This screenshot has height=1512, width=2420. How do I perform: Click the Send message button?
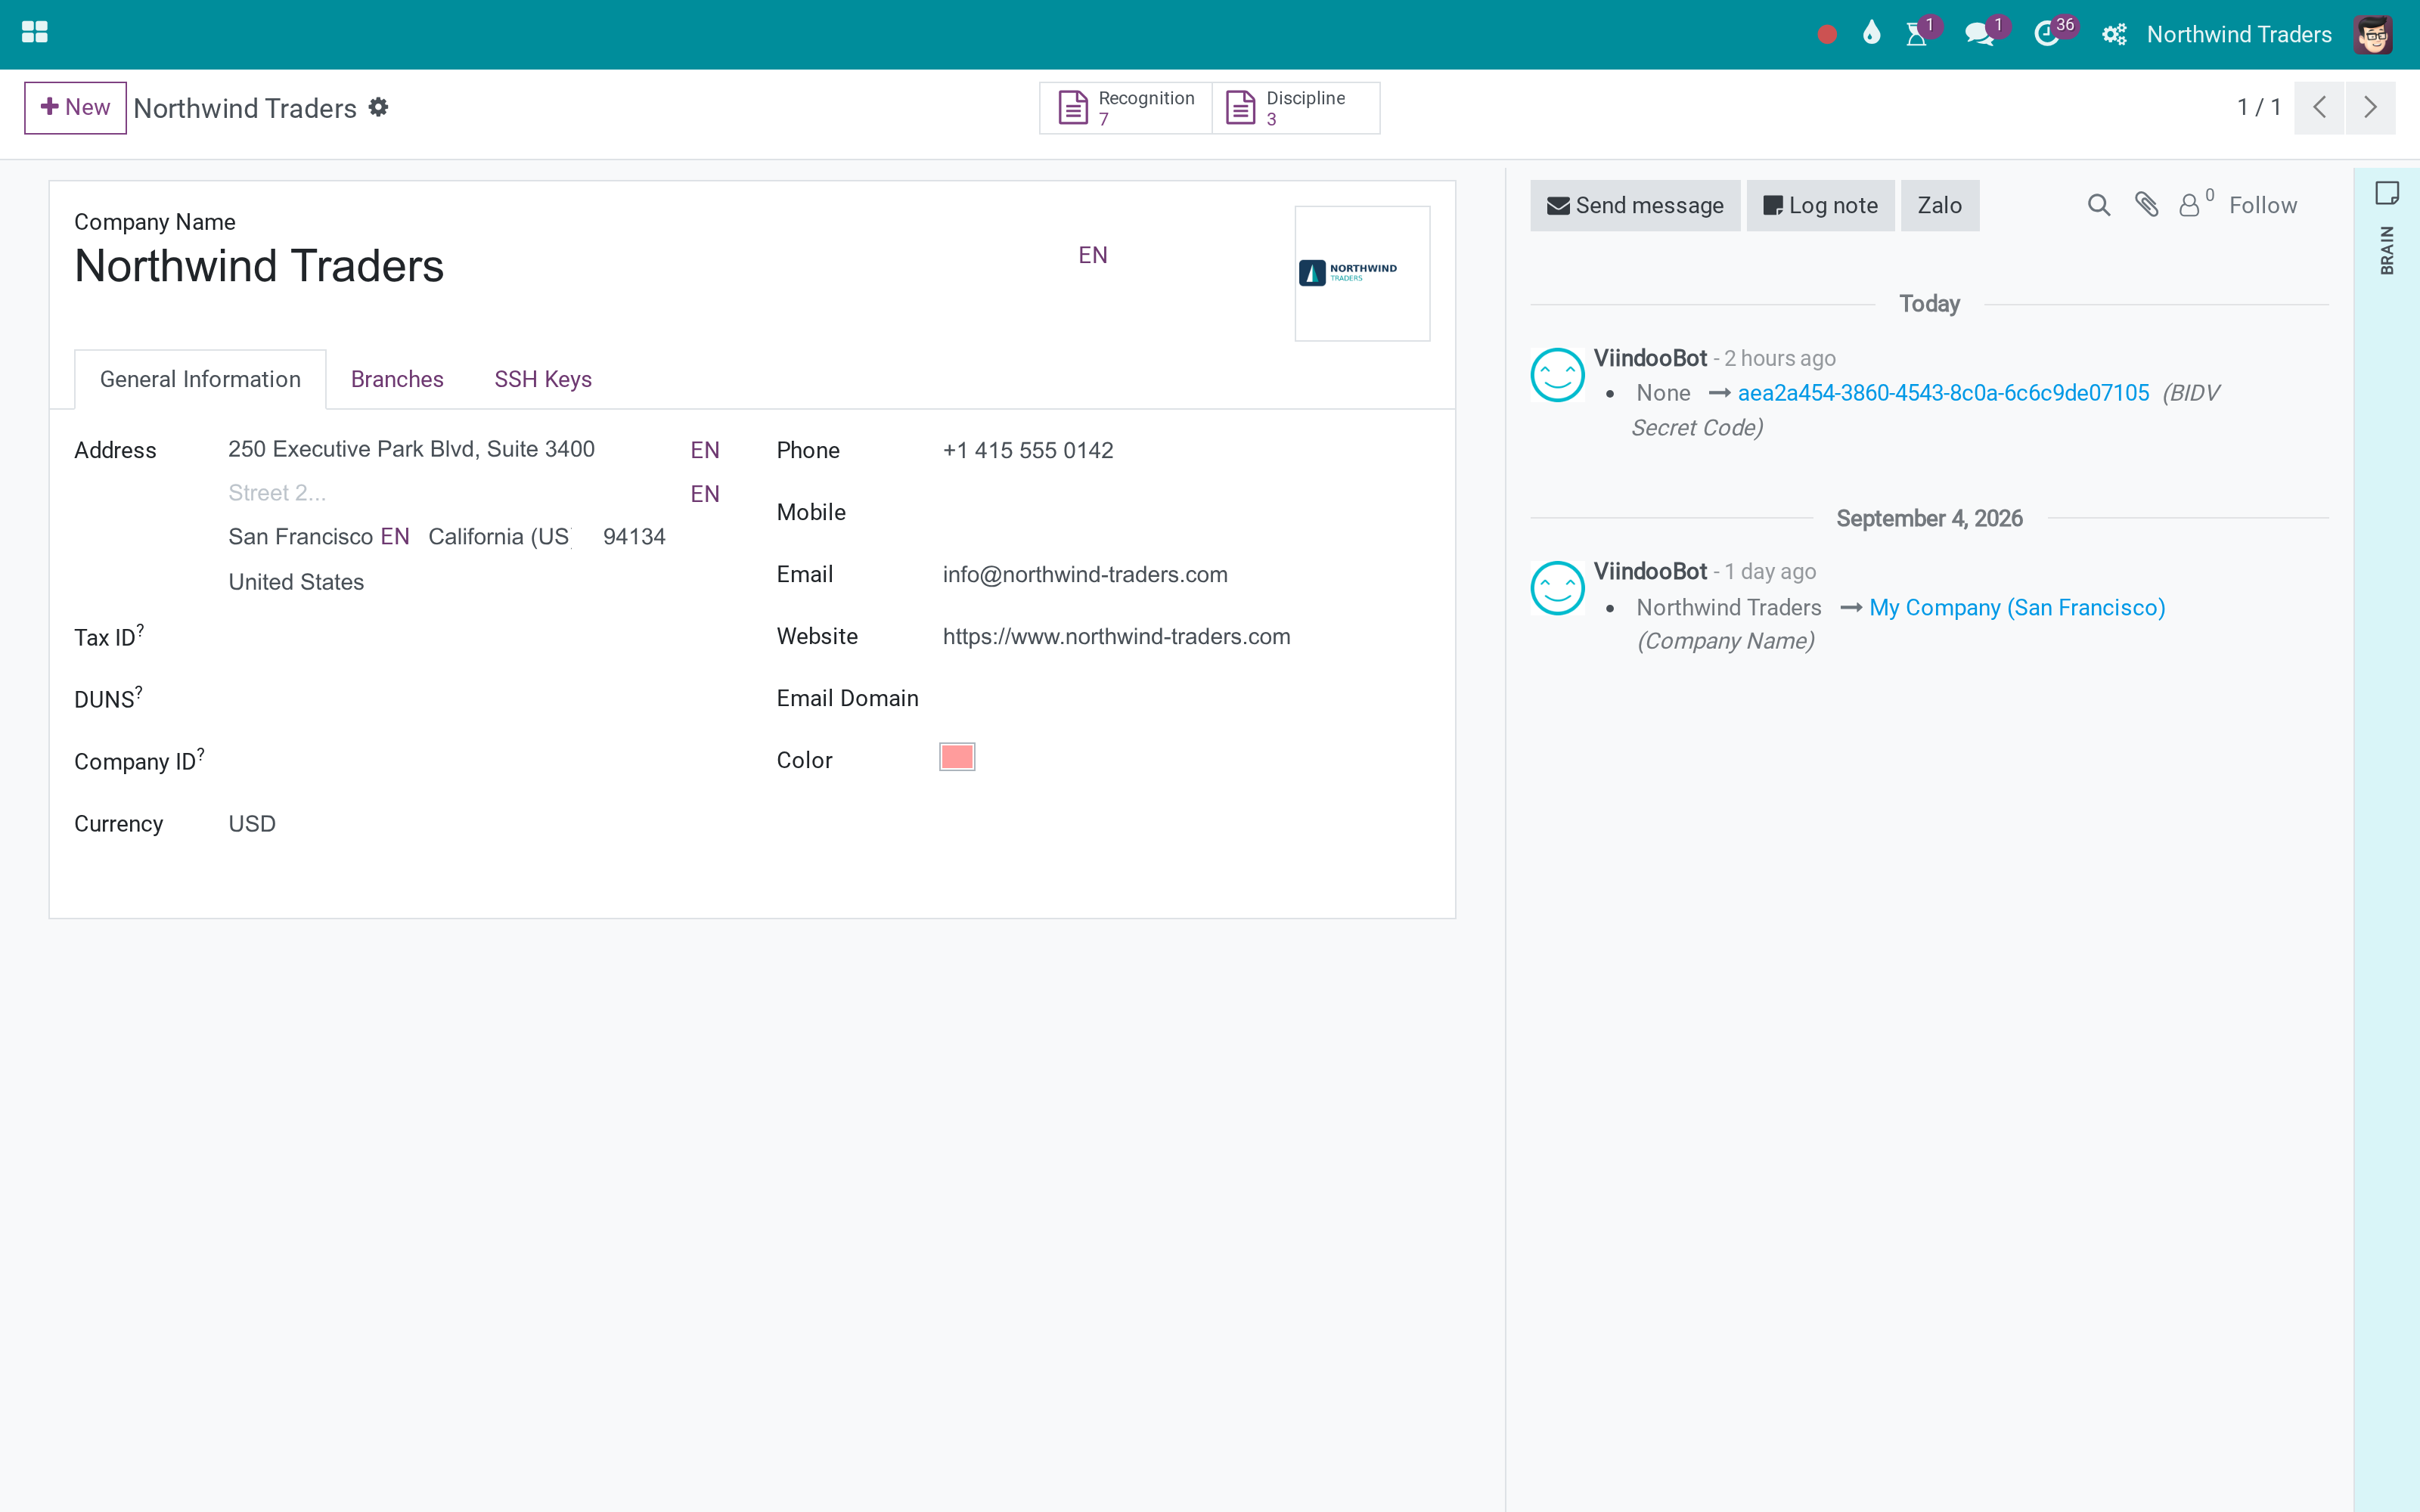coord(1635,205)
